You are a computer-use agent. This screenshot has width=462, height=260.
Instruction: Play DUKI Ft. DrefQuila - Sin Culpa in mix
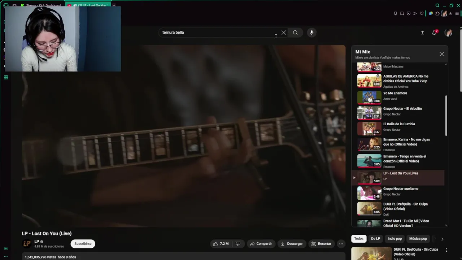[x=399, y=209]
